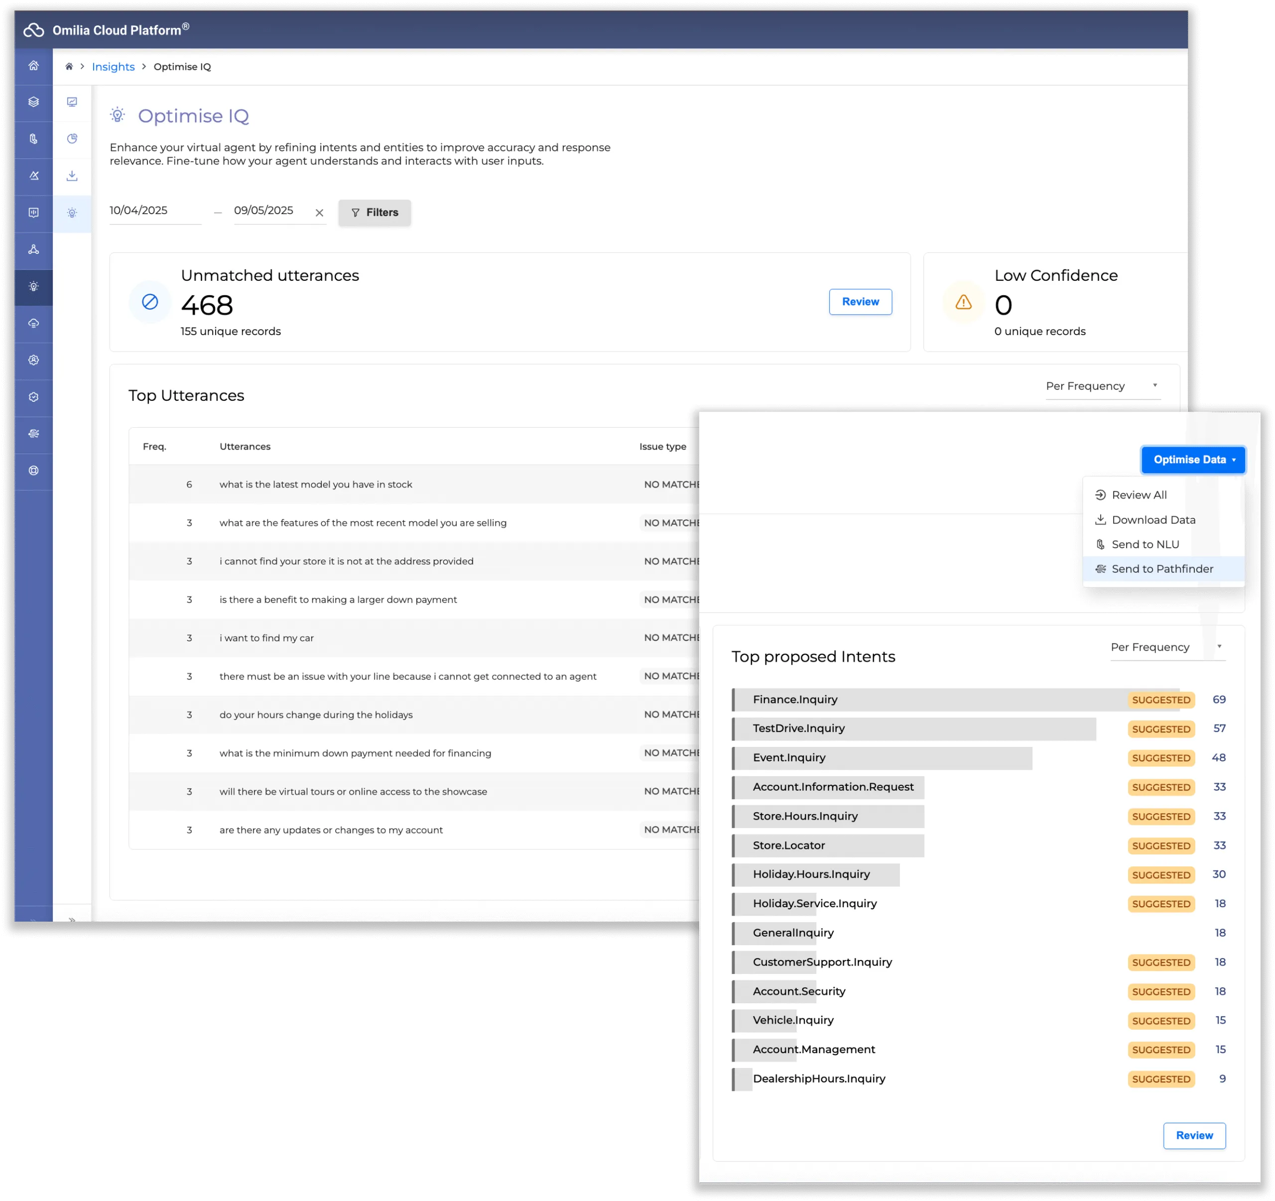Open the Filters button
The height and width of the screenshot is (1201, 1275).
[x=375, y=213]
